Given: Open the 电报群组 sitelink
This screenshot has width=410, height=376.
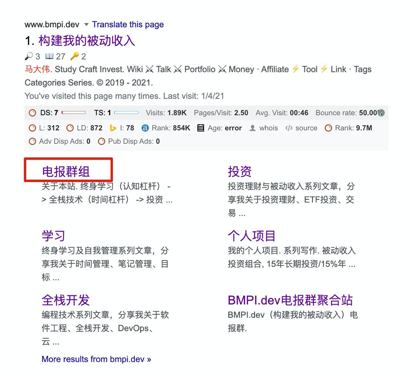Looking at the screenshot, I should click(66, 172).
